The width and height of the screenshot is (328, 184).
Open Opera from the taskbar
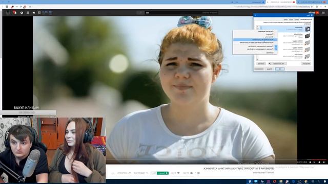(275, 181)
